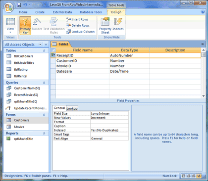Switch to PivotTable View in status bar
The height and width of the screenshot is (181, 208).
click(189, 176)
